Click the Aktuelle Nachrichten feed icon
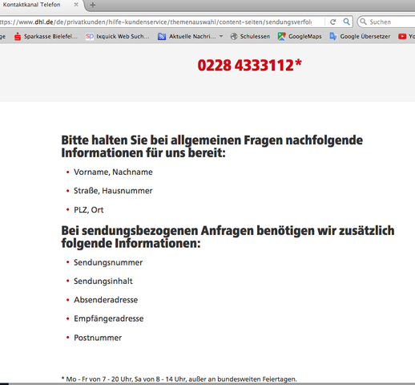415x385 pixels. pos(162,36)
